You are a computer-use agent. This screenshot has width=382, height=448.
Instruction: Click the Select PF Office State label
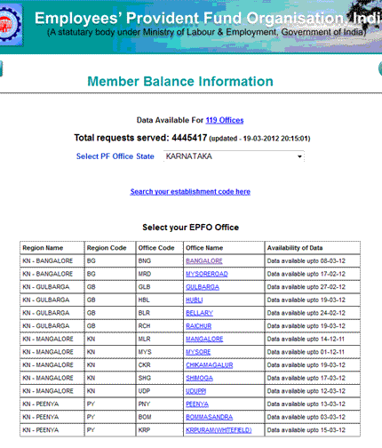[115, 156]
